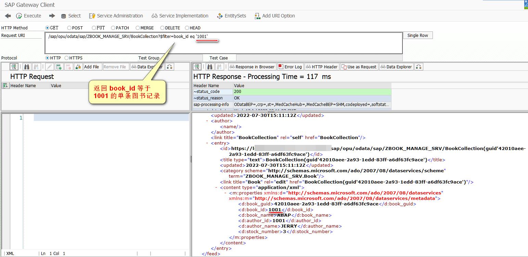The height and width of the screenshot is (257, 528).
Task: Click details icon in HTTP Request toolbar
Action: tap(14, 67)
